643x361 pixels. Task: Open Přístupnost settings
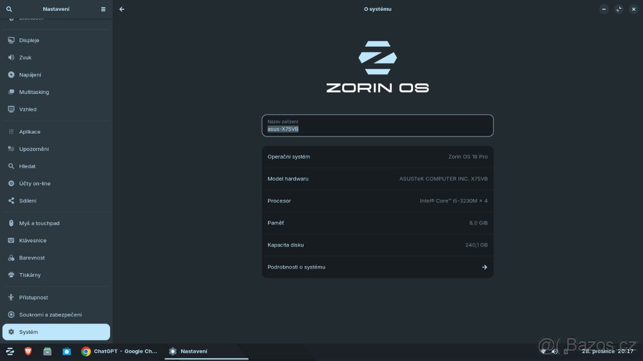[56, 297]
